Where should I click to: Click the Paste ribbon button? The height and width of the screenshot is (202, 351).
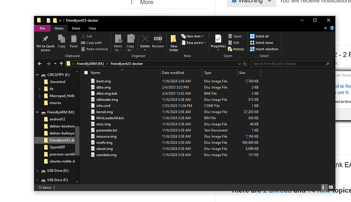point(74,41)
